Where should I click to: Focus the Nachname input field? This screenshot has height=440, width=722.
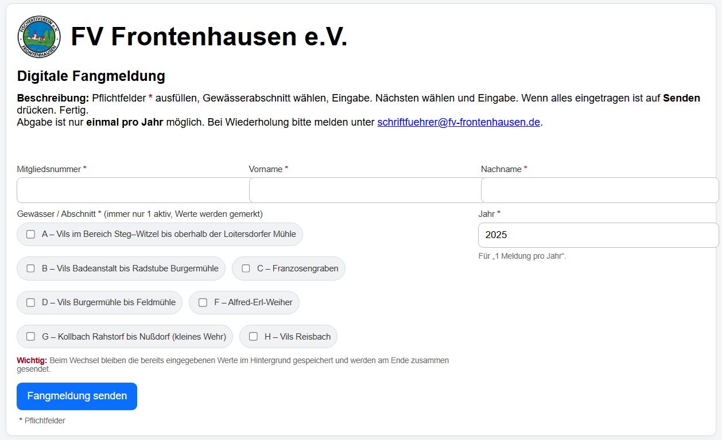pyautogui.click(x=599, y=190)
